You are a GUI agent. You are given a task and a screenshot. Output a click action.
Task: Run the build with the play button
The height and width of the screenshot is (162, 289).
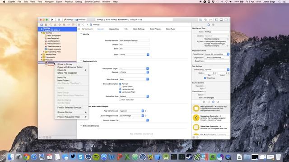(x=52, y=20)
